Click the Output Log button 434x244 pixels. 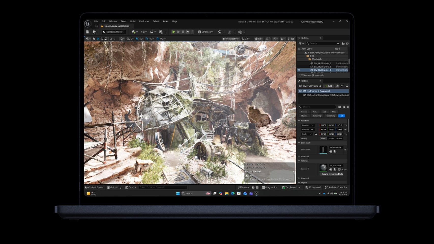point(114,187)
